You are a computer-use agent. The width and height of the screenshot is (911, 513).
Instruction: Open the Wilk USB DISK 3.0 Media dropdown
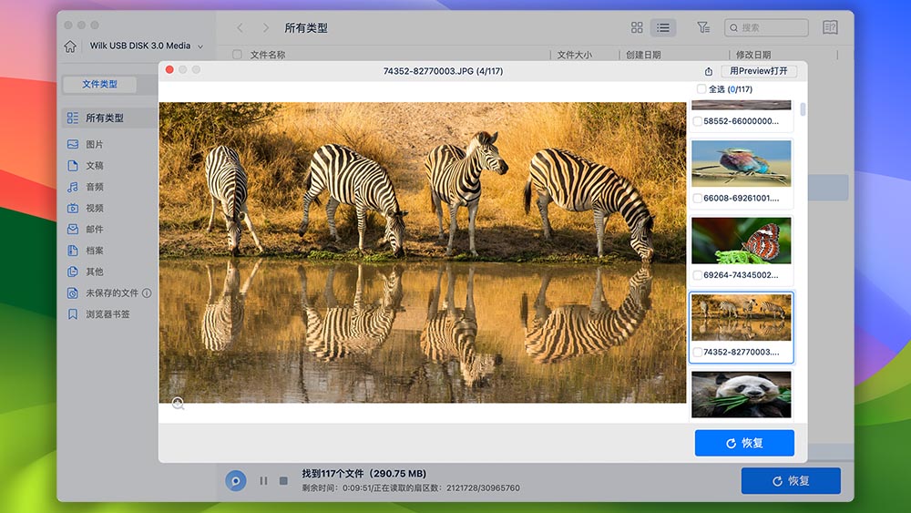[147, 46]
